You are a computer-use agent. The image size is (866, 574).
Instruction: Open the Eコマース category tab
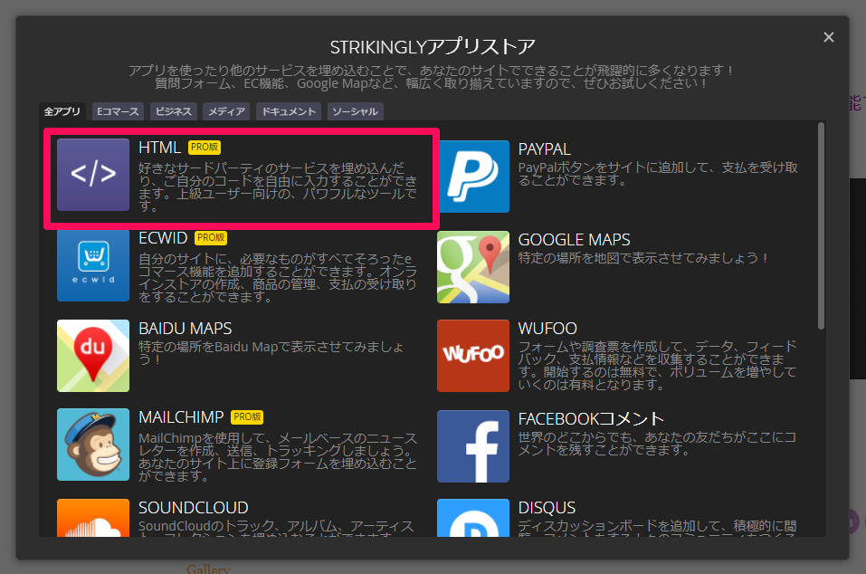point(118,111)
